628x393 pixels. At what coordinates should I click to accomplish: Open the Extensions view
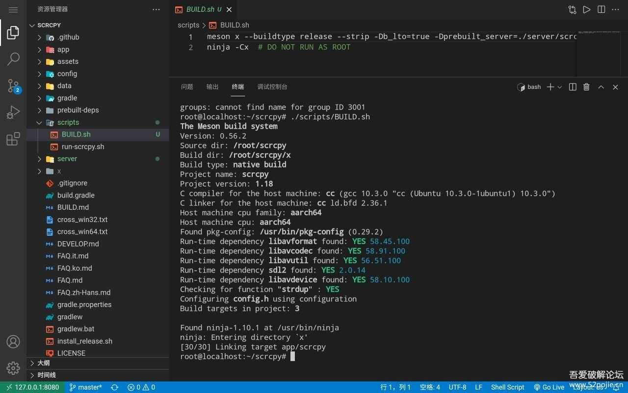pyautogui.click(x=13, y=139)
